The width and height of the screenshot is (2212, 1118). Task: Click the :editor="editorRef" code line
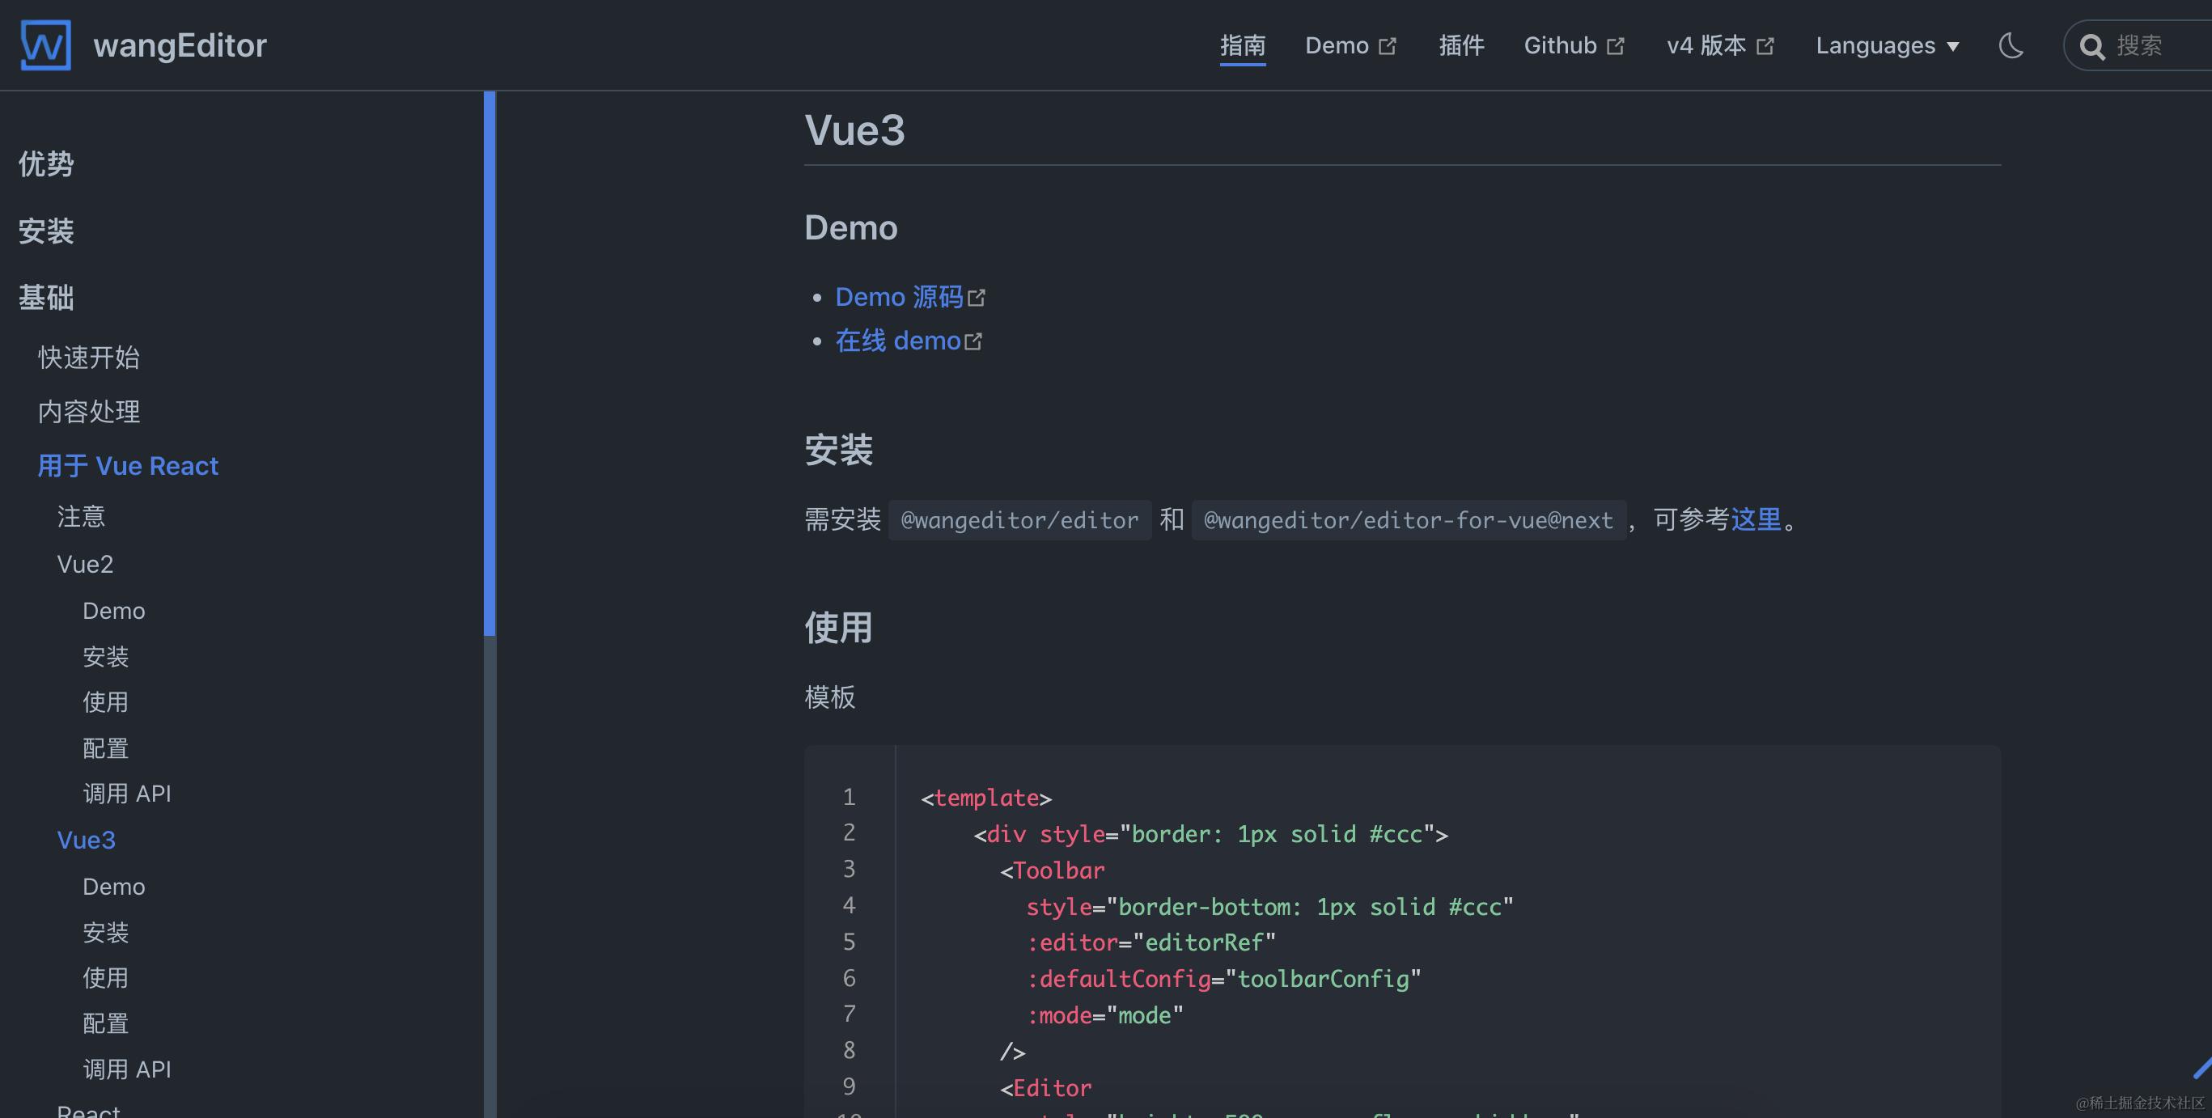pos(1150,942)
